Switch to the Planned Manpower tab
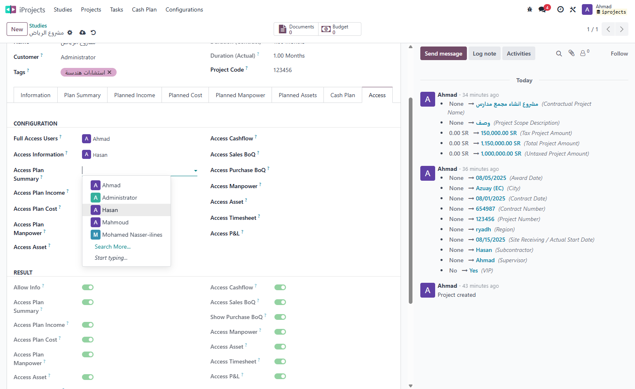 [240, 95]
